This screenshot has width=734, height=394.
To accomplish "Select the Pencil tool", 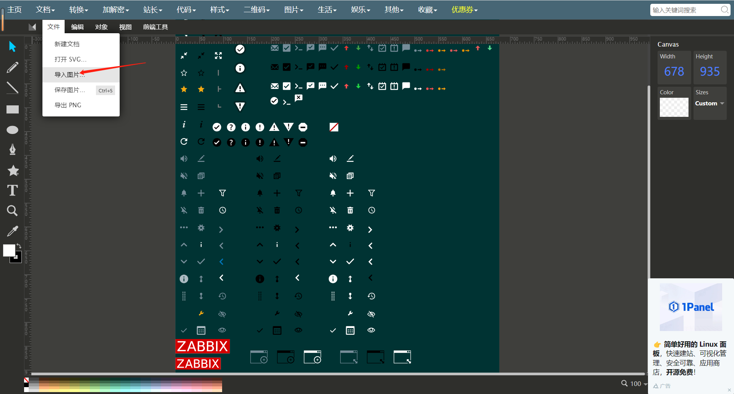I will [x=12, y=68].
